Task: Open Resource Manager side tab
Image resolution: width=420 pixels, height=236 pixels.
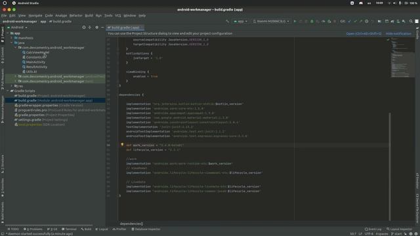Action: 3,109
